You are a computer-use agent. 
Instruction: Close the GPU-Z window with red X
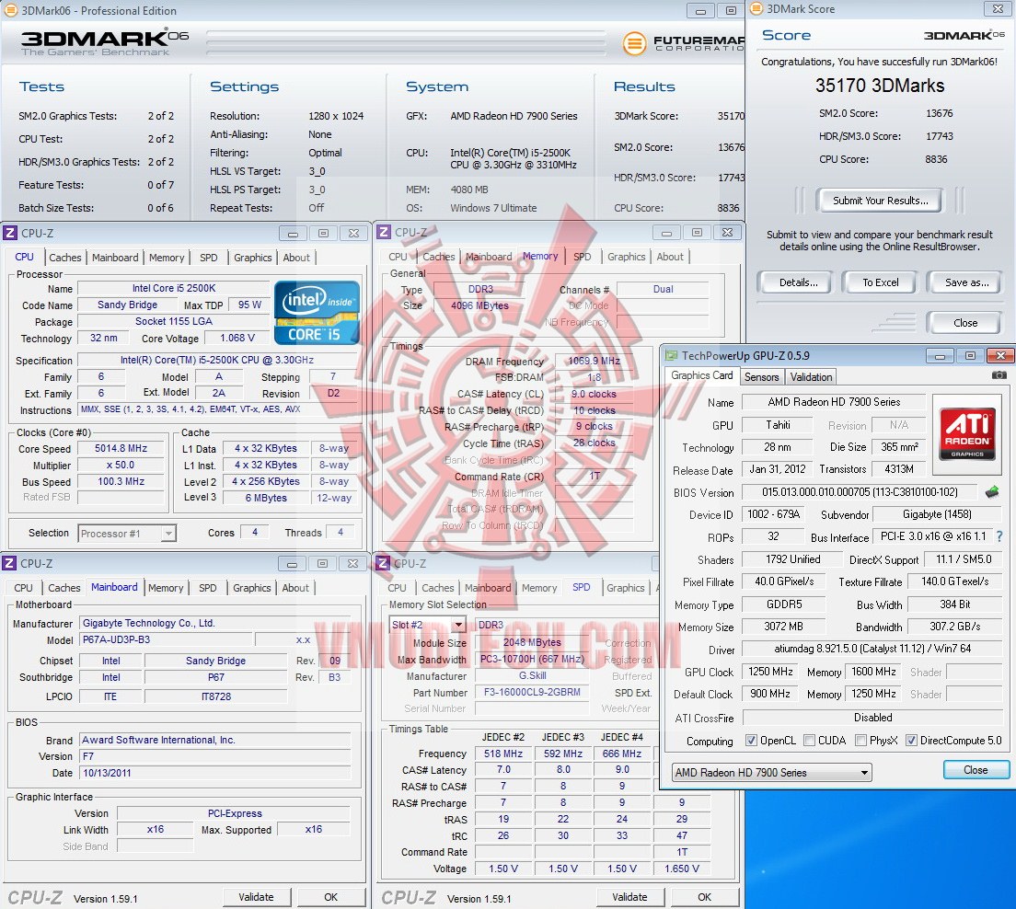(1000, 356)
